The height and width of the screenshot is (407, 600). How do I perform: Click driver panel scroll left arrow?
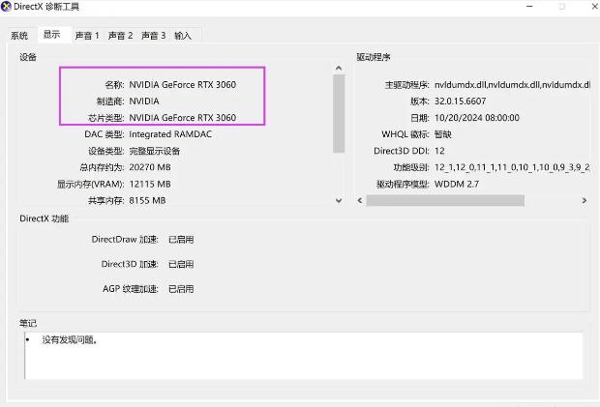[x=360, y=200]
